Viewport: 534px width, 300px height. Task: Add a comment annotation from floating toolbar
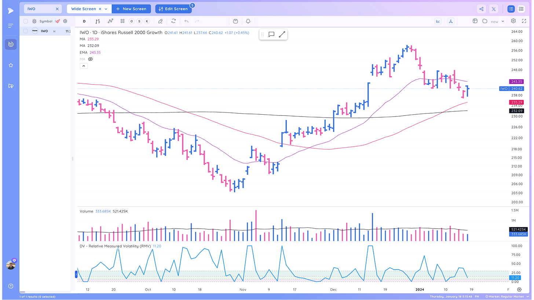tap(271, 34)
